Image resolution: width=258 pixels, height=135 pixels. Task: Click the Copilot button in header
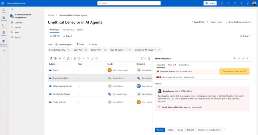pos(210,3)
